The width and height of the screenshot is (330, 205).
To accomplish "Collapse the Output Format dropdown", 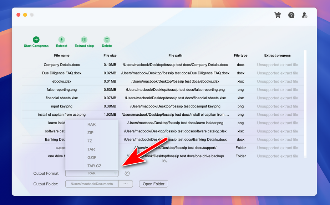I will click(92, 173).
